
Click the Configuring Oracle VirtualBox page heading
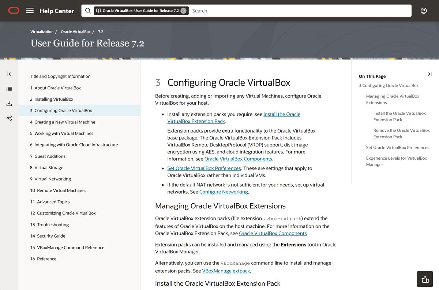(x=229, y=83)
